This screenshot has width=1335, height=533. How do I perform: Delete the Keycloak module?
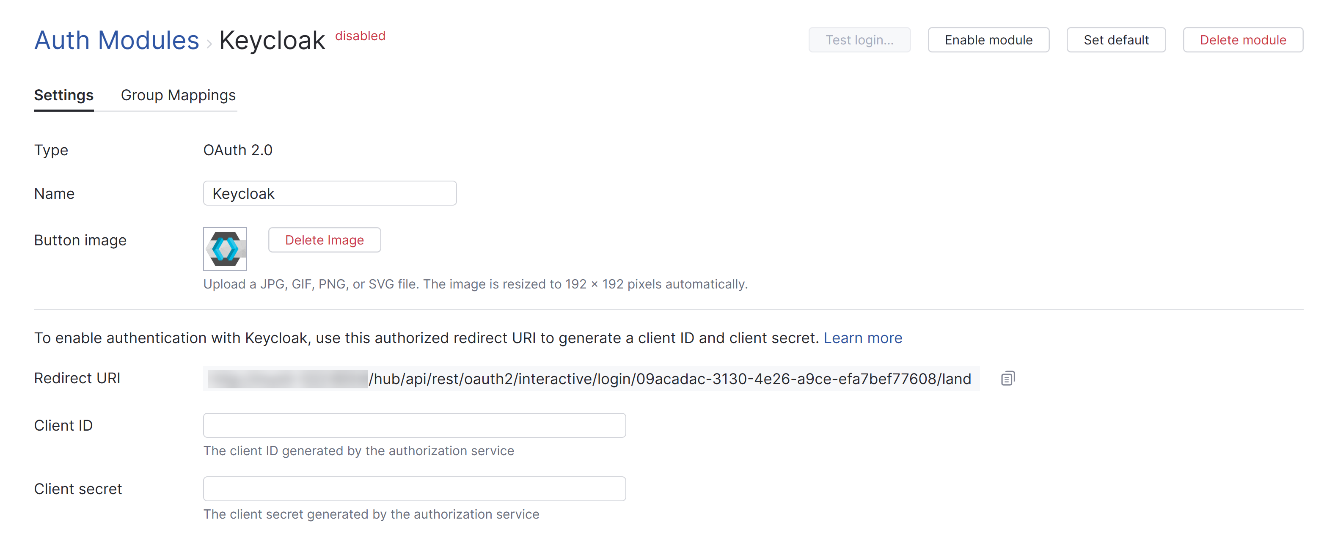click(1243, 40)
